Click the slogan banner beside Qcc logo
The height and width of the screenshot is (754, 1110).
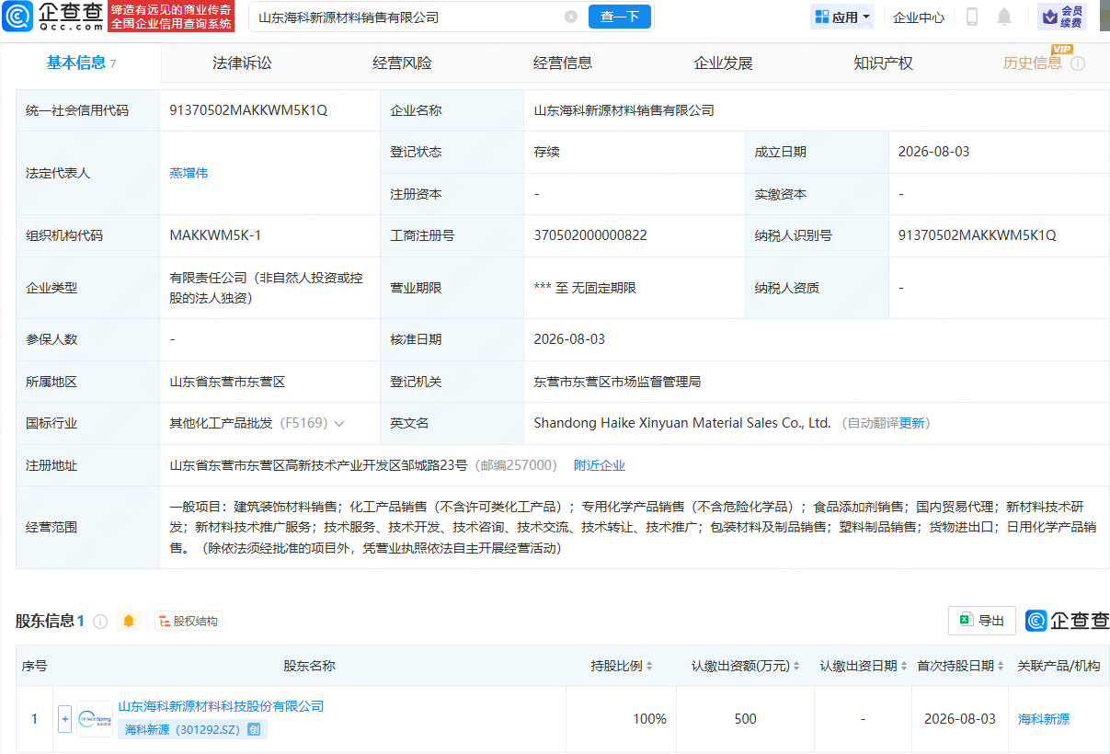pos(170,17)
